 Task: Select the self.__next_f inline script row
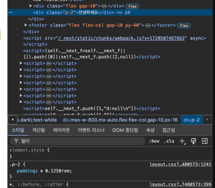92,54
